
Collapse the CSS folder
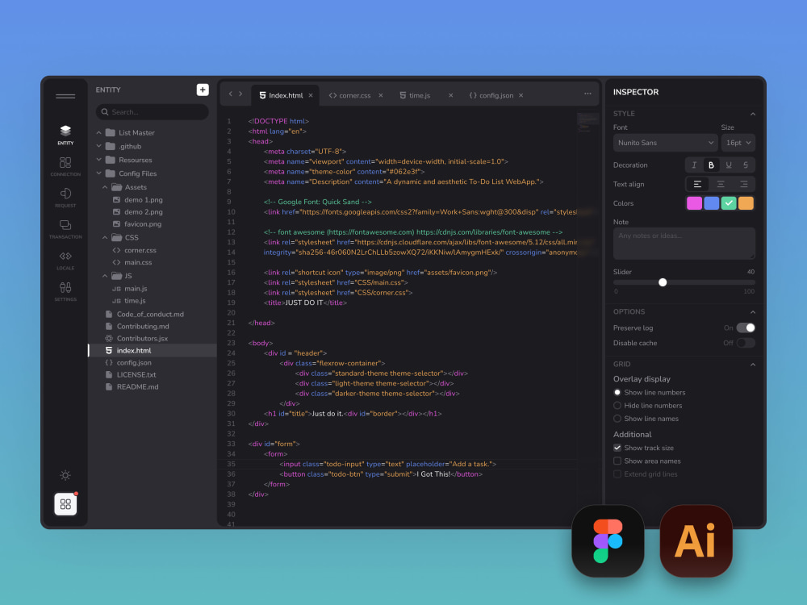105,238
